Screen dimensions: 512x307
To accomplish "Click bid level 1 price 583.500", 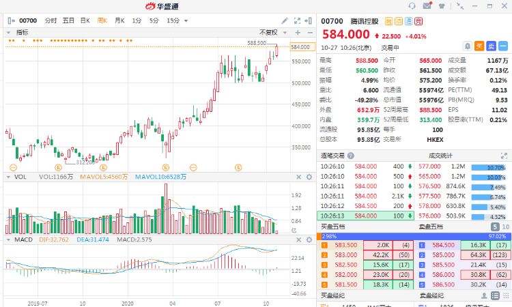I will click(x=346, y=246).
